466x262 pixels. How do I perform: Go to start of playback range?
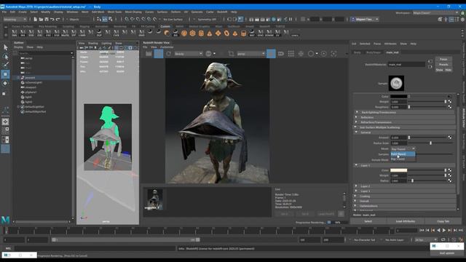tap(422, 231)
